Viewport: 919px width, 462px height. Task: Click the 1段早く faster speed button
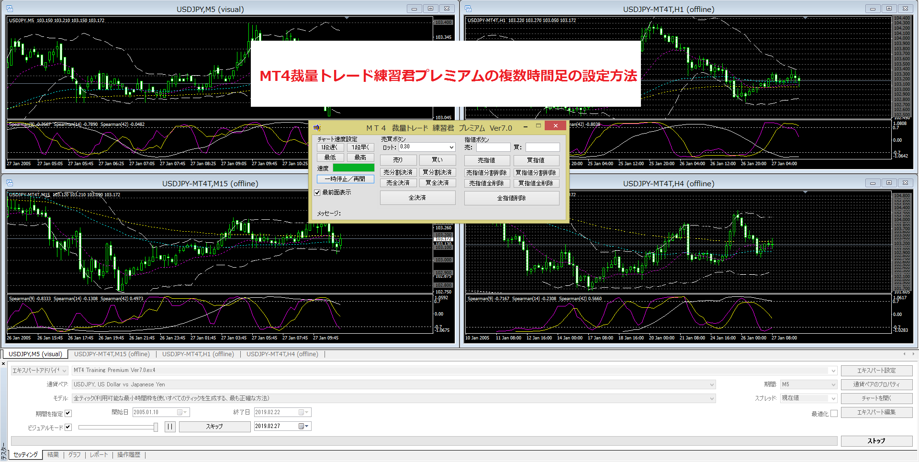[x=360, y=147]
